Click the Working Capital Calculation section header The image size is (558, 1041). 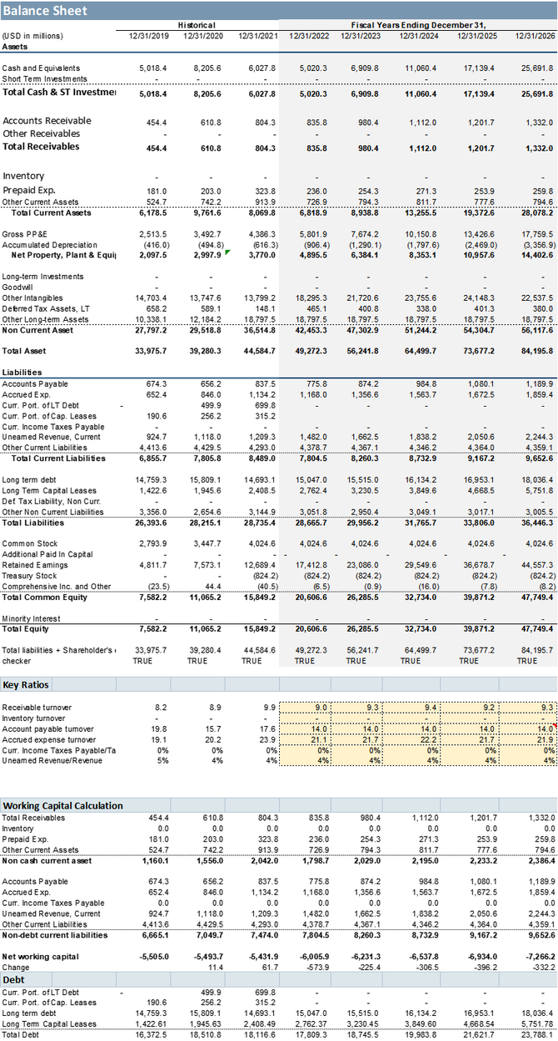click(x=63, y=805)
